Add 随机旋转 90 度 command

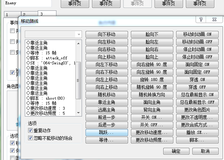pos(152,87)
